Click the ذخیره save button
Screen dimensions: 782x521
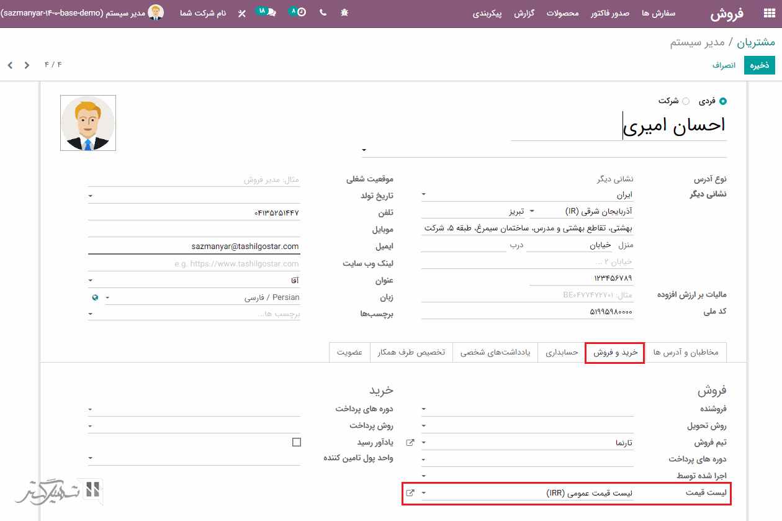coord(759,65)
